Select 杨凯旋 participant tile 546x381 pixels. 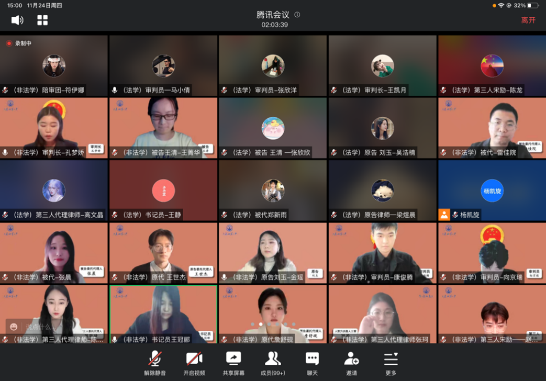(492, 191)
